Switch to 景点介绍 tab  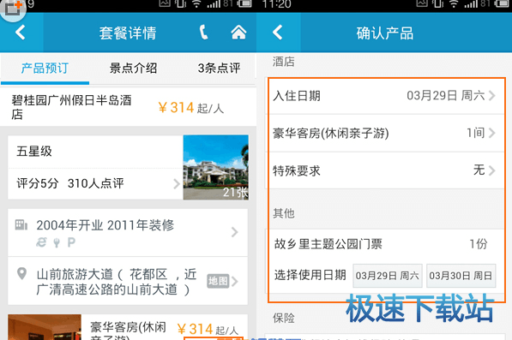[x=133, y=69]
